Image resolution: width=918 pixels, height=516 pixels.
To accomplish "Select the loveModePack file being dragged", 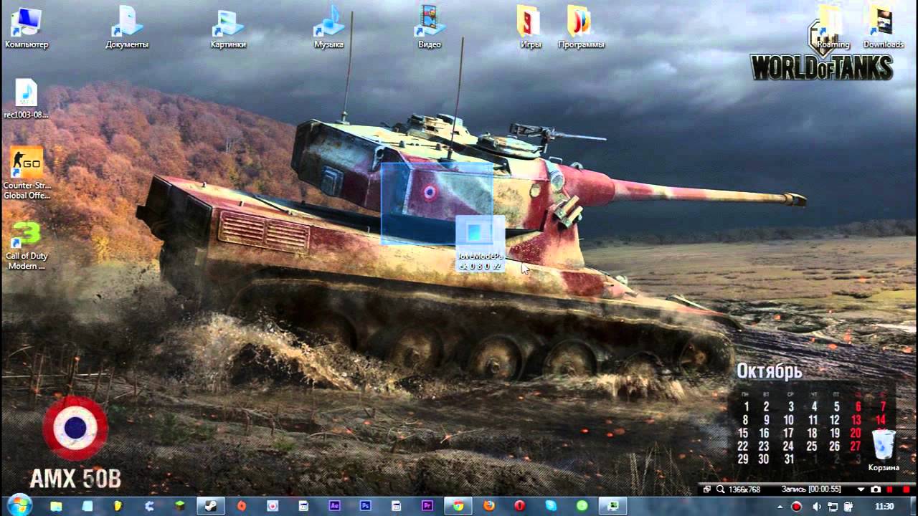I will coord(481,244).
